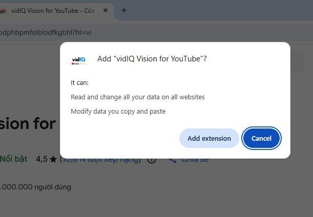Confirm with the Add extension button
Screen dimensions: 313x217
pos(209,138)
